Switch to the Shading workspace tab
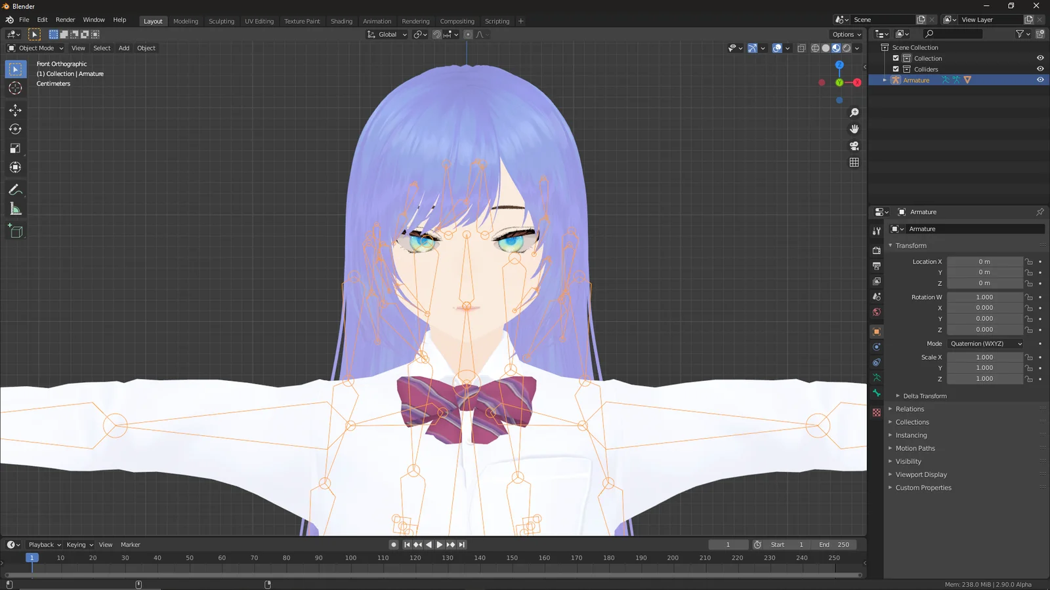This screenshot has height=590, width=1050. point(341,21)
